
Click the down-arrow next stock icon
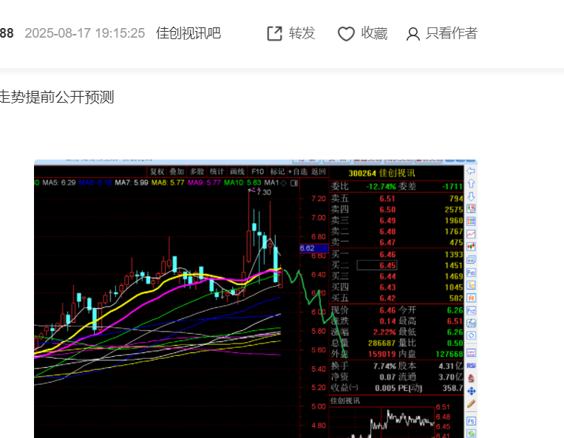[x=471, y=196]
